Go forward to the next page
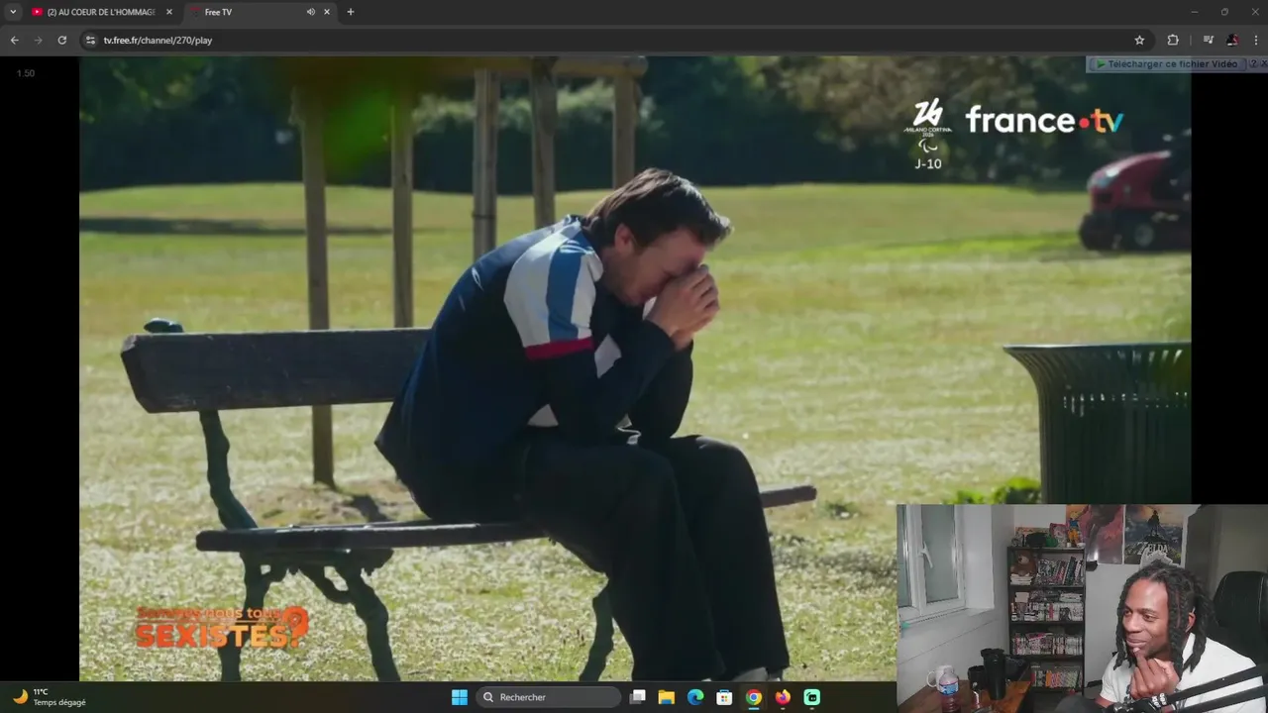 [38, 40]
